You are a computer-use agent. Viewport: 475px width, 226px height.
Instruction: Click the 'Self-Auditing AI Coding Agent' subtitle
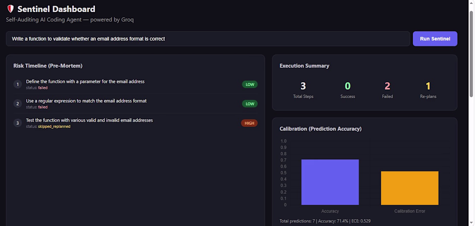pos(70,20)
